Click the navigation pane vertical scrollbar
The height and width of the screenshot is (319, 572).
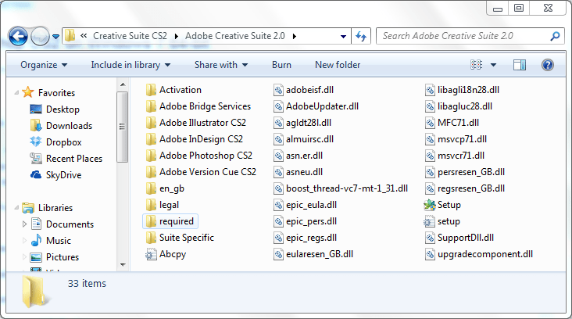point(123,156)
